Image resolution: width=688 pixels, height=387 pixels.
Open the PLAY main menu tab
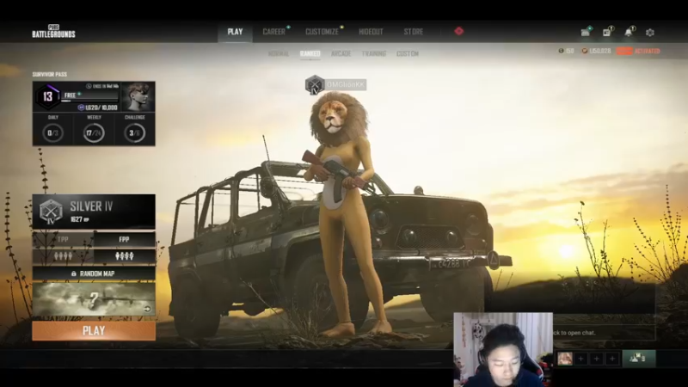coord(235,32)
